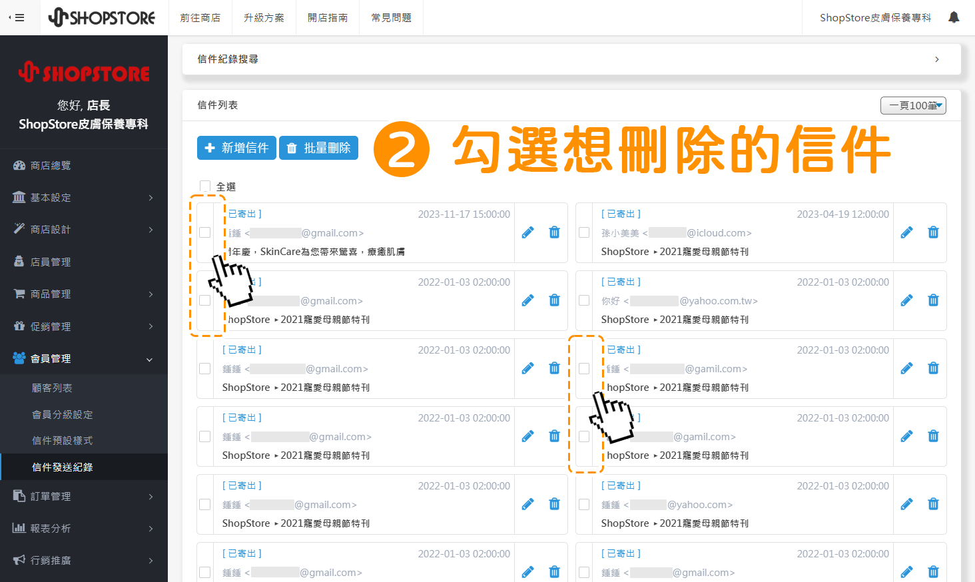Click the 商品管理 shopping cart icon

point(19,294)
